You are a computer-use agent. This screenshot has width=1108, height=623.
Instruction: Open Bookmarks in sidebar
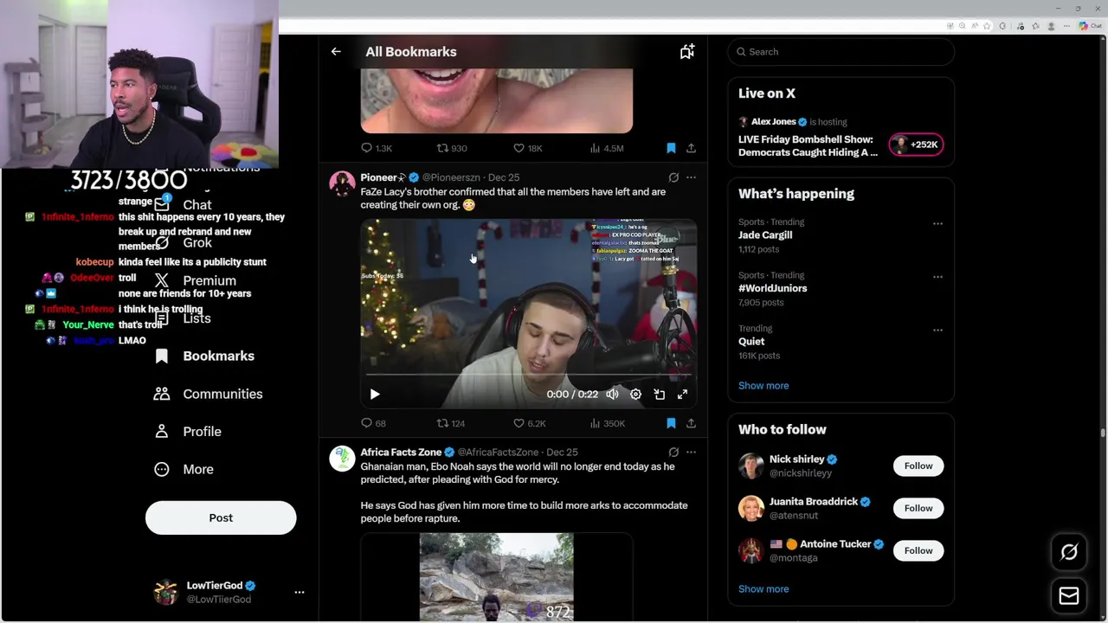204,356
